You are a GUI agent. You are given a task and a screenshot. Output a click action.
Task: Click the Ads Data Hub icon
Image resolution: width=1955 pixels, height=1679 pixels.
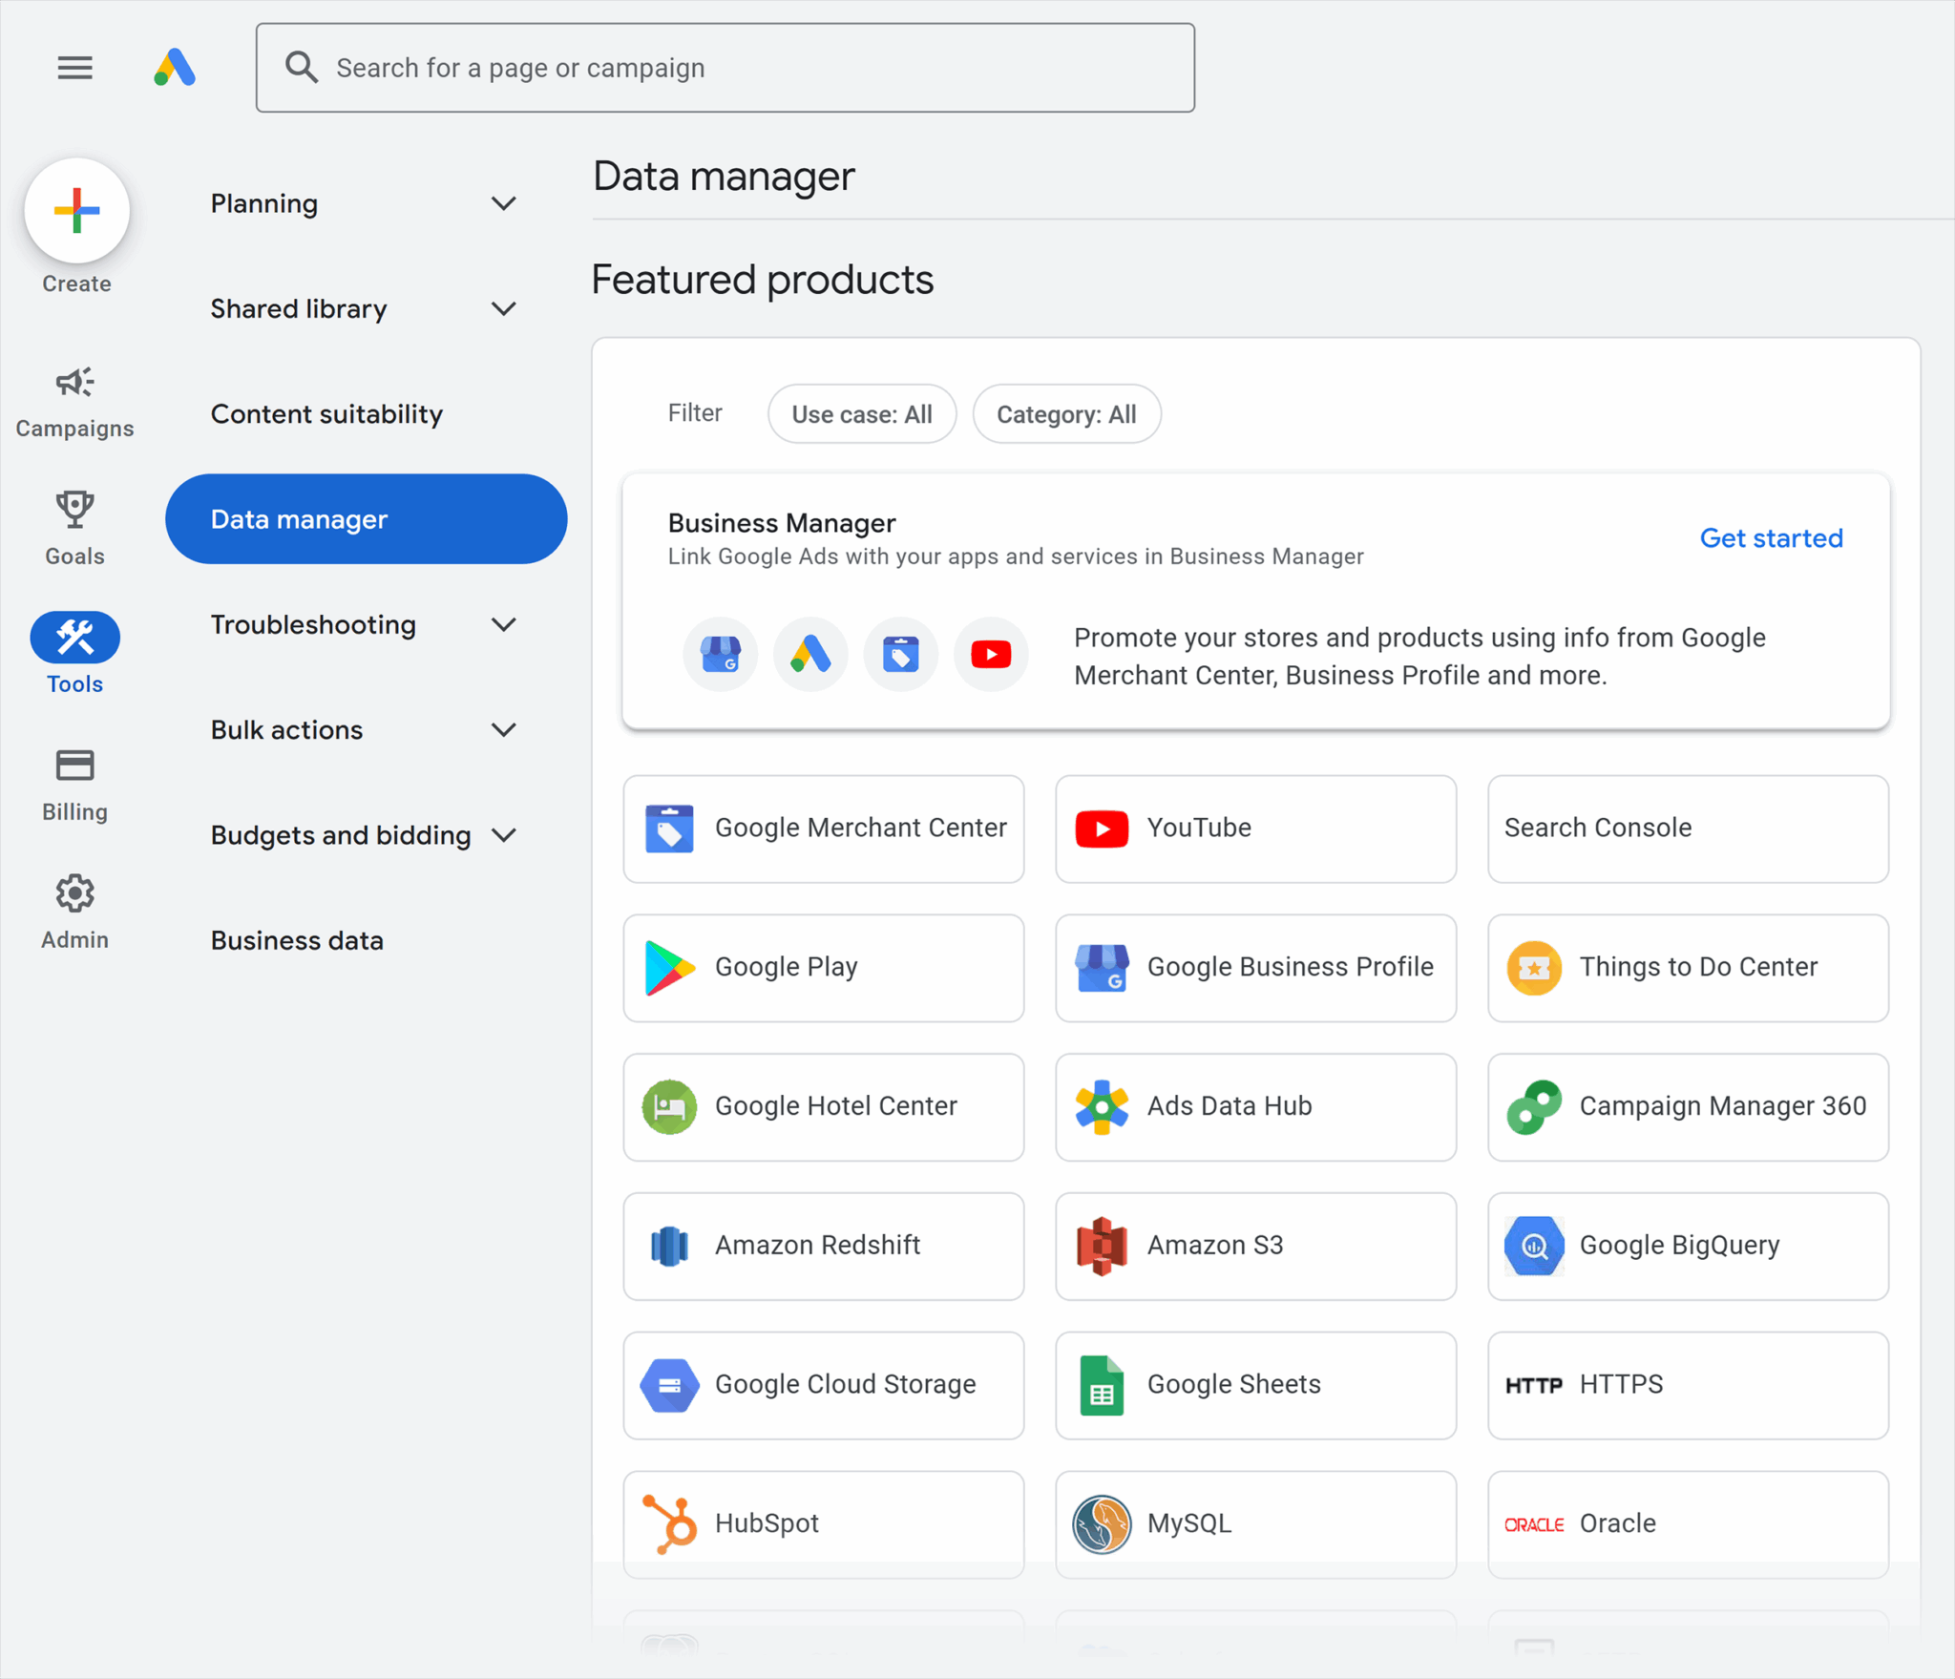[1102, 1107]
